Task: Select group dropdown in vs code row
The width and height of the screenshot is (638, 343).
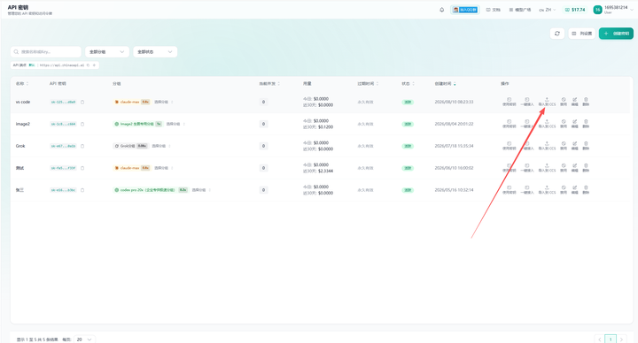Action: 163,103
